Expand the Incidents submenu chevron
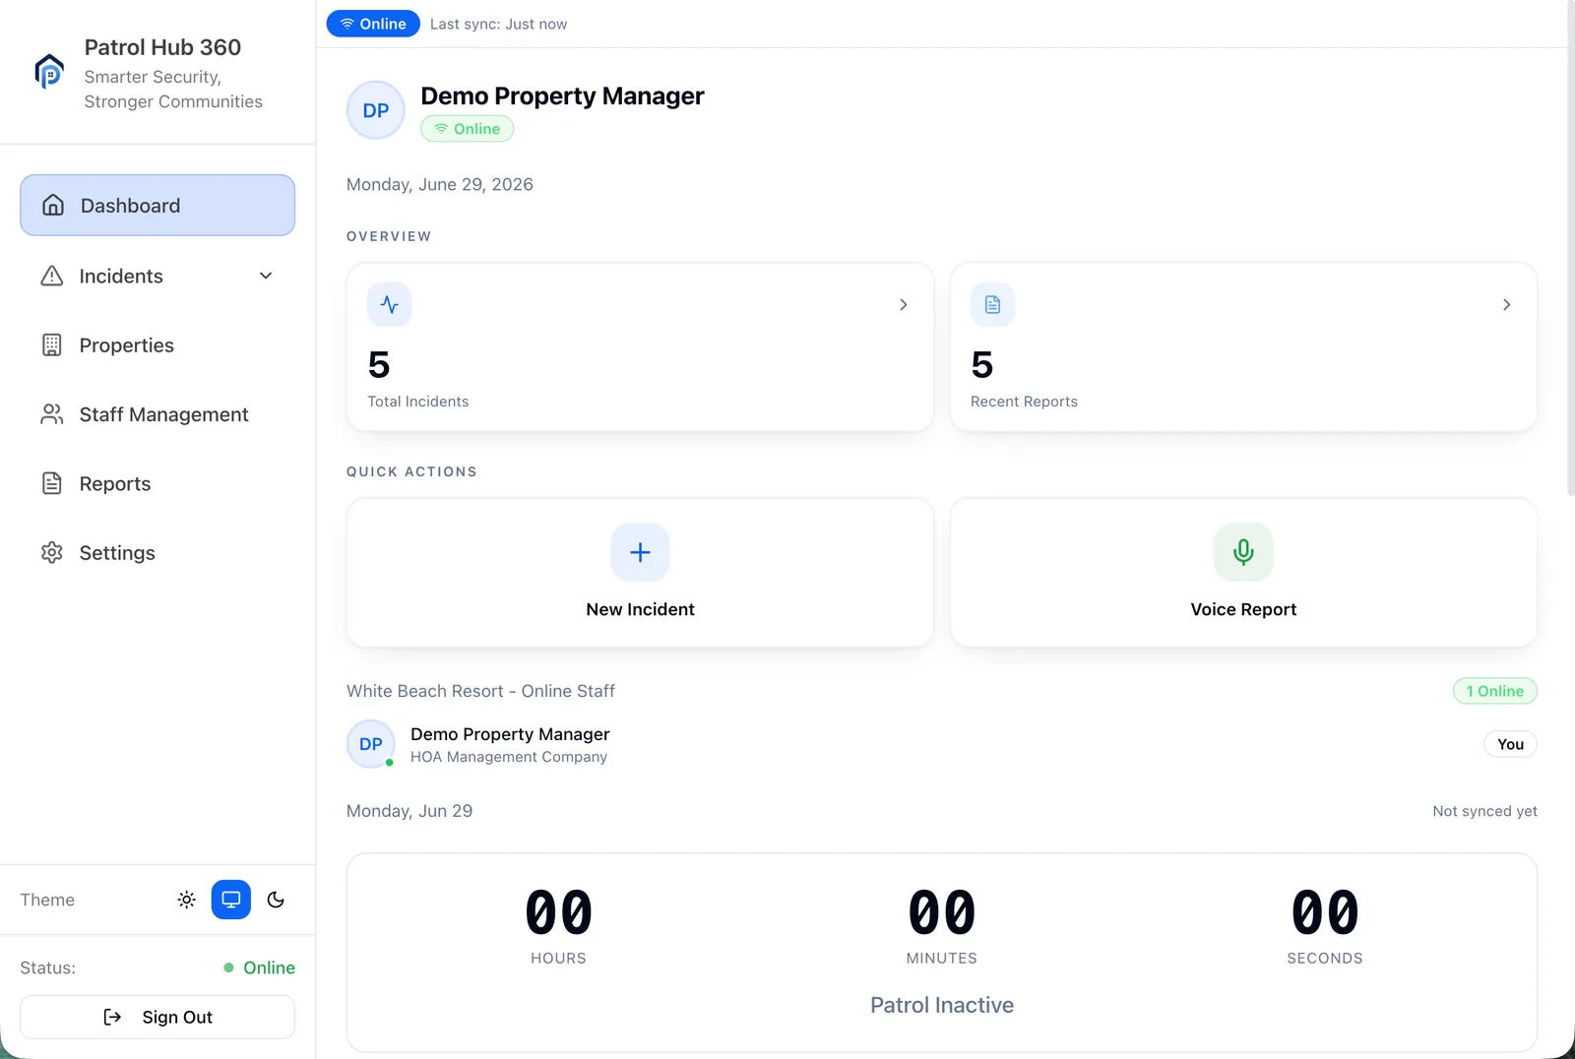Viewport: 1575px width, 1059px height. (266, 276)
